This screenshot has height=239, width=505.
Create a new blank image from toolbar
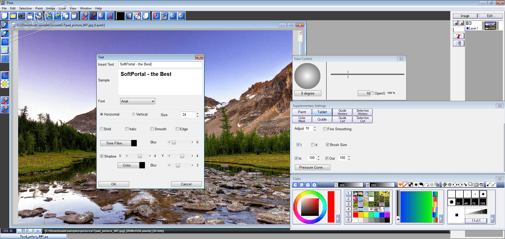(5, 16)
